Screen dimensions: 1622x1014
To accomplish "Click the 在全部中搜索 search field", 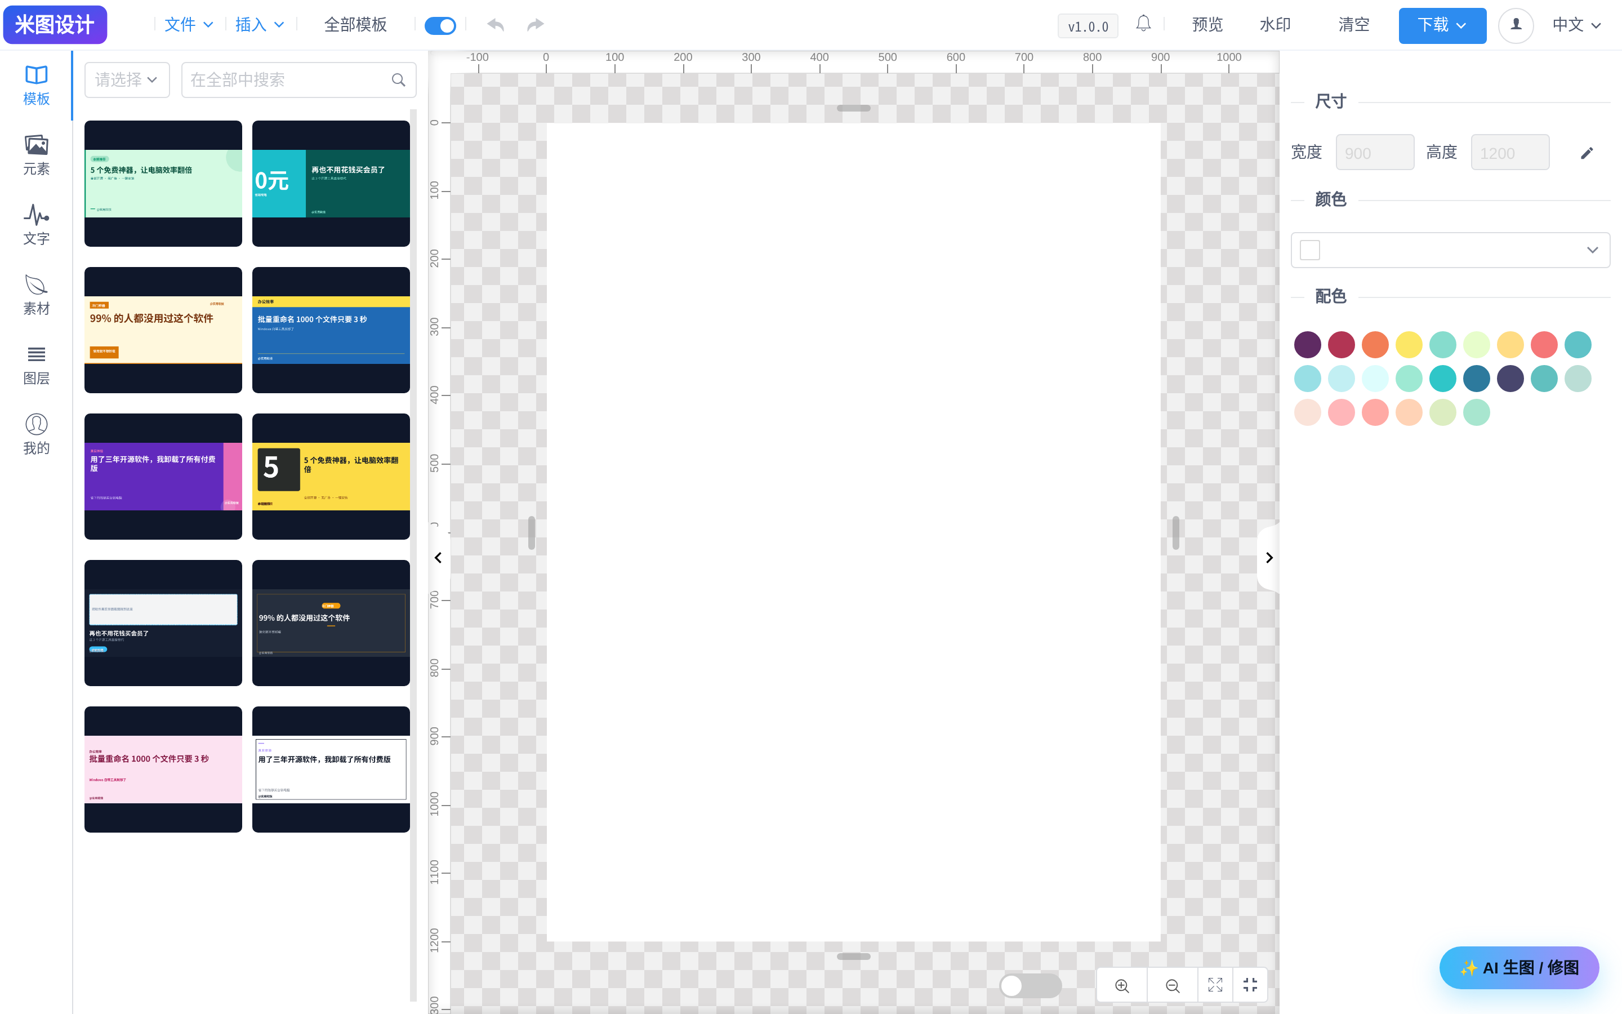I will (299, 80).
